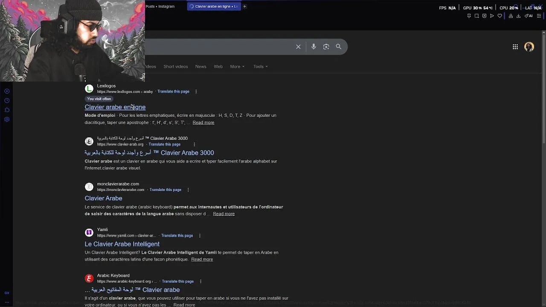Click the pin icon in the browser toolbar
The image size is (546, 307).
pos(469,16)
